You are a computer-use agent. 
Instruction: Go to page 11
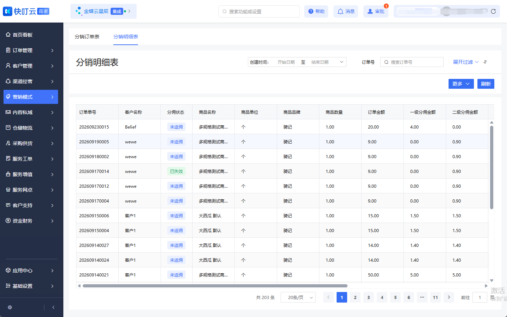pos(436,297)
